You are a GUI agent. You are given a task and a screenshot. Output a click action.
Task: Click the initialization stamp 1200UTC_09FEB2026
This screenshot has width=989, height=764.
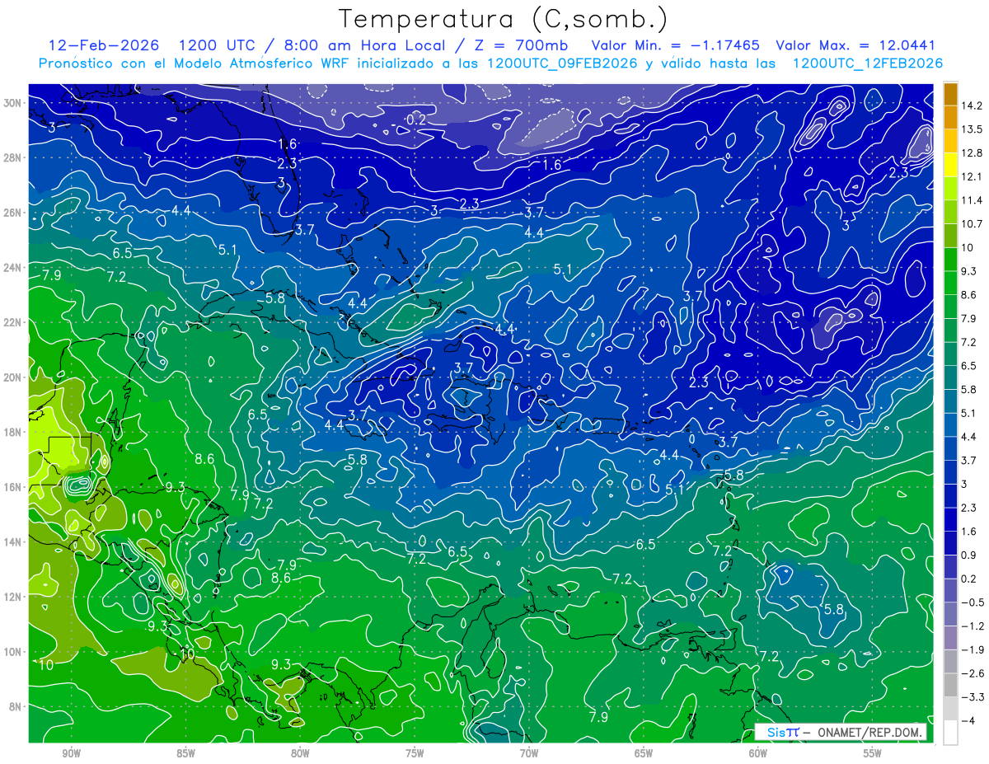[562, 63]
